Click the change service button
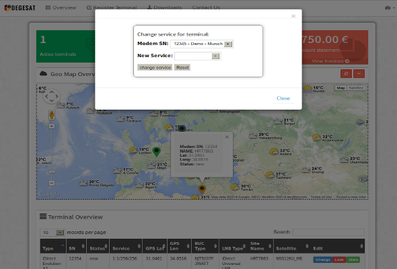 [155, 67]
